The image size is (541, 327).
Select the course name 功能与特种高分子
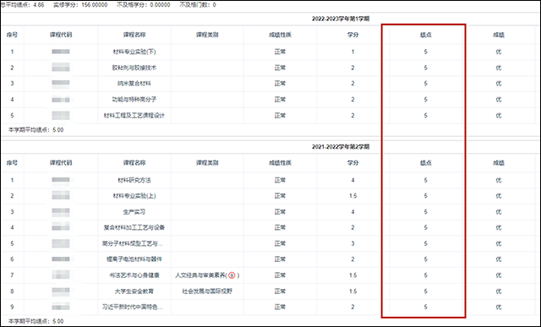click(134, 100)
